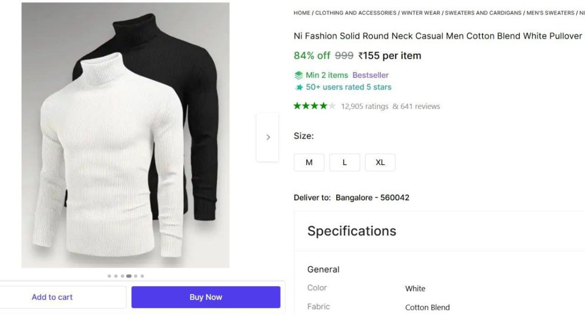Jump to the first image carousel dot
The width and height of the screenshot is (585, 315).
click(x=109, y=276)
